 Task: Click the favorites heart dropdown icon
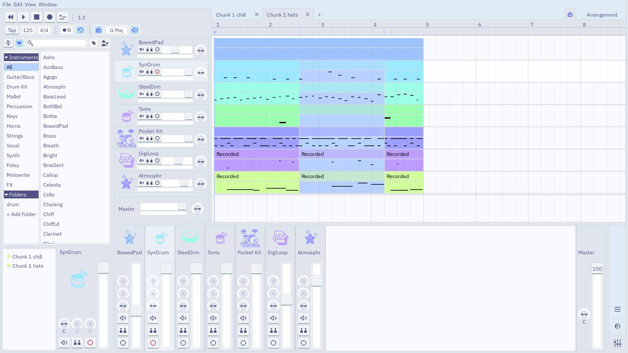click(x=19, y=43)
